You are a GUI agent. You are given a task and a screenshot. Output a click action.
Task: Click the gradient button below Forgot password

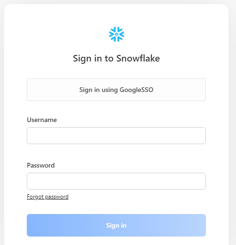tap(116, 225)
